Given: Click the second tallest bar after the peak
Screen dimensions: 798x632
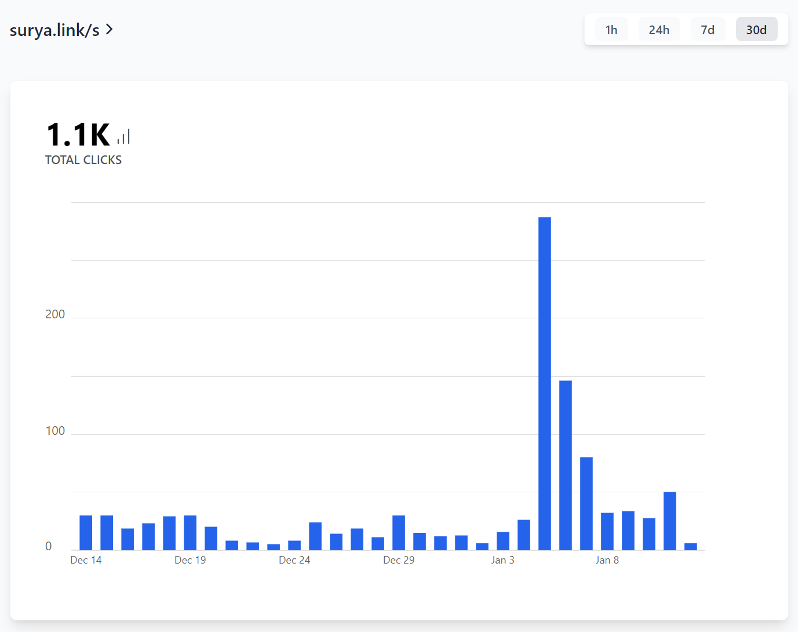Looking at the screenshot, I should click(x=566, y=465).
